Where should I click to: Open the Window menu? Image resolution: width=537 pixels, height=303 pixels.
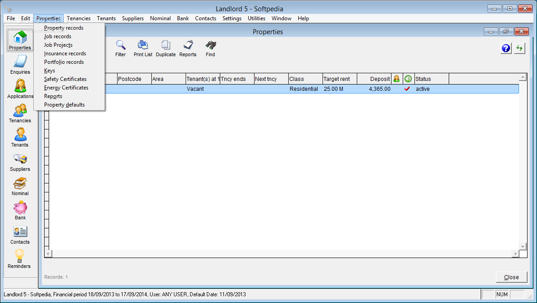282,18
